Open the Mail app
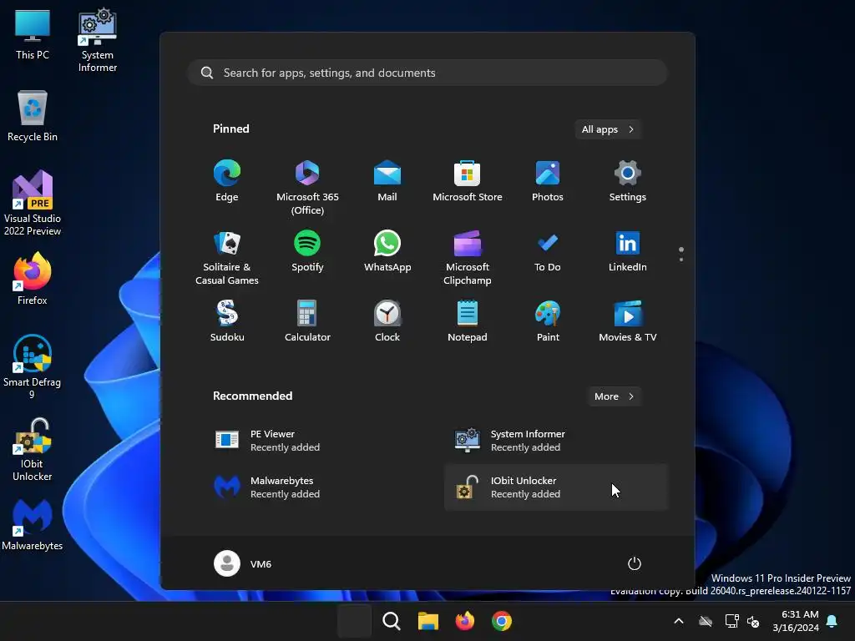 click(387, 182)
